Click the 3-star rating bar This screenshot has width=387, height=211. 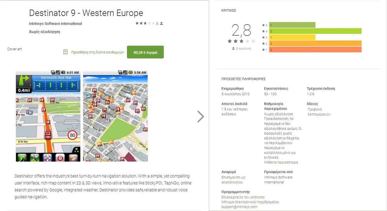pos(292,37)
